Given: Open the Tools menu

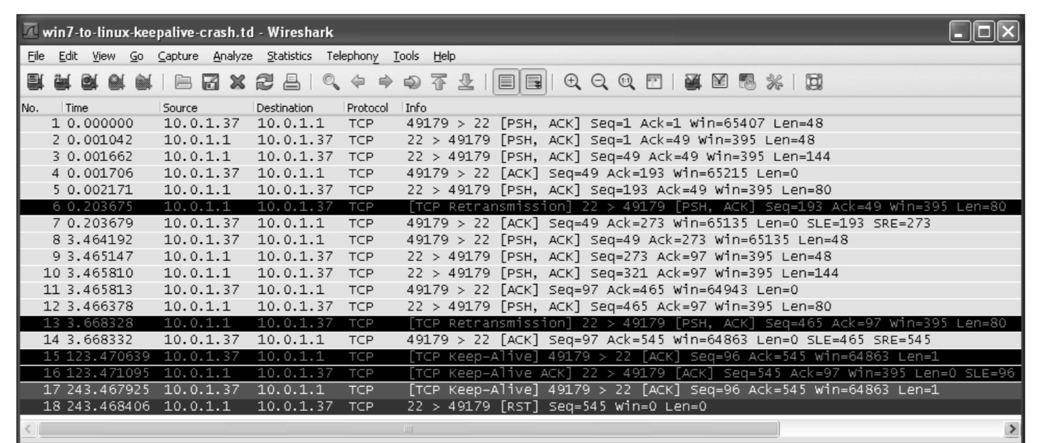Looking at the screenshot, I should (x=406, y=56).
